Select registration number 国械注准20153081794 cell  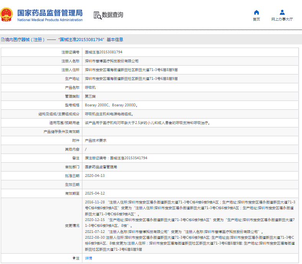point(103,52)
